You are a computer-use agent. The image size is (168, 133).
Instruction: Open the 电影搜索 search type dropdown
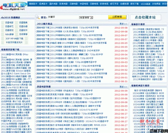[86, 18]
